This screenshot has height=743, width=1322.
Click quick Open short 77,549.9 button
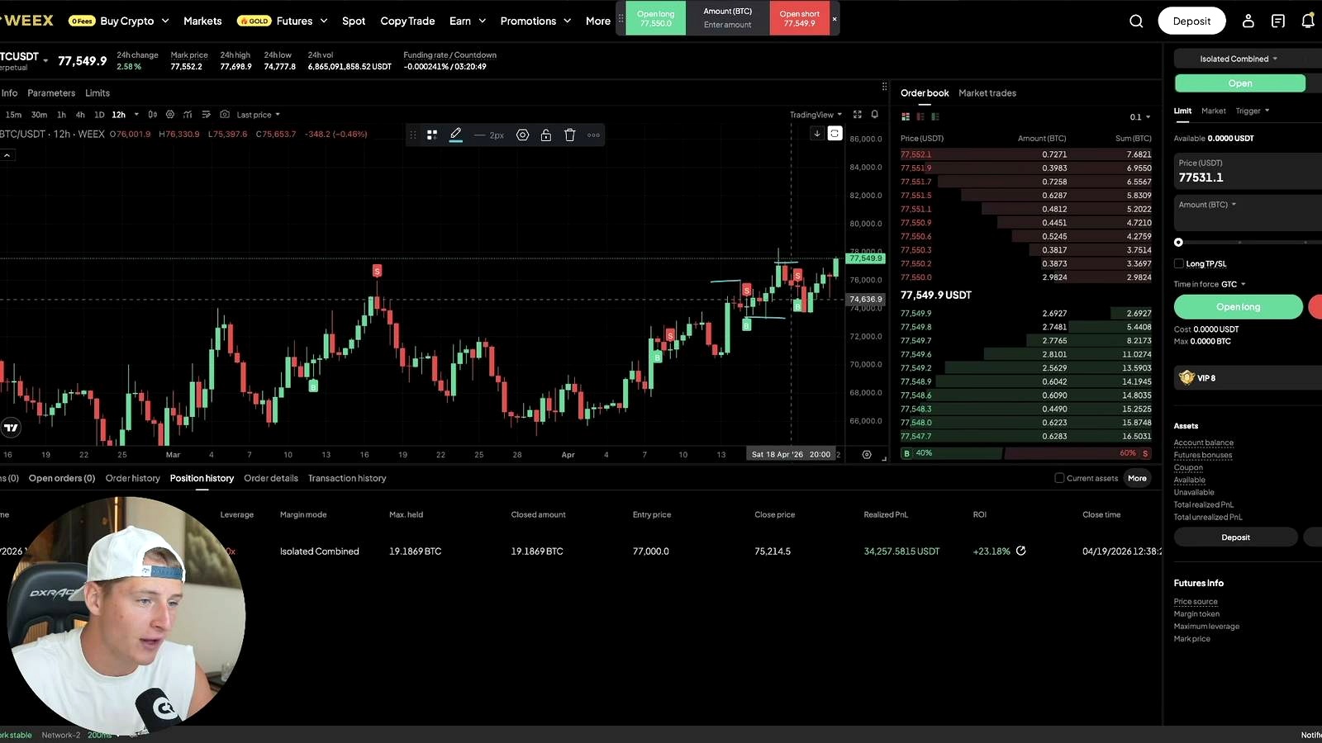coord(799,18)
